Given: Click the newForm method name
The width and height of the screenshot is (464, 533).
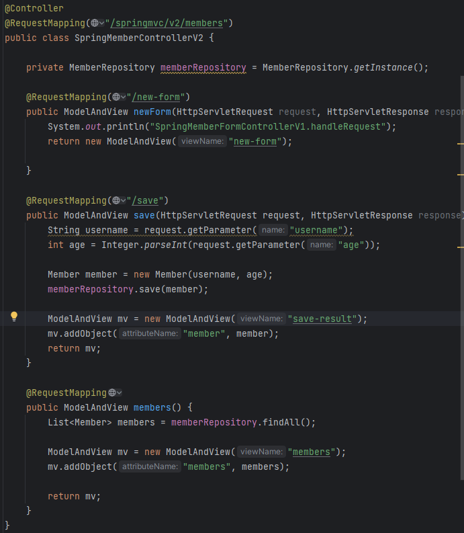Looking at the screenshot, I should 152,112.
